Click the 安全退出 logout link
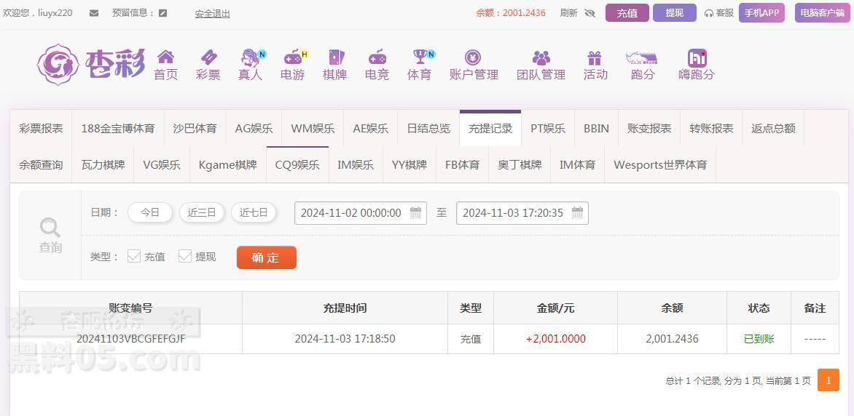The image size is (854, 416). pos(213,14)
